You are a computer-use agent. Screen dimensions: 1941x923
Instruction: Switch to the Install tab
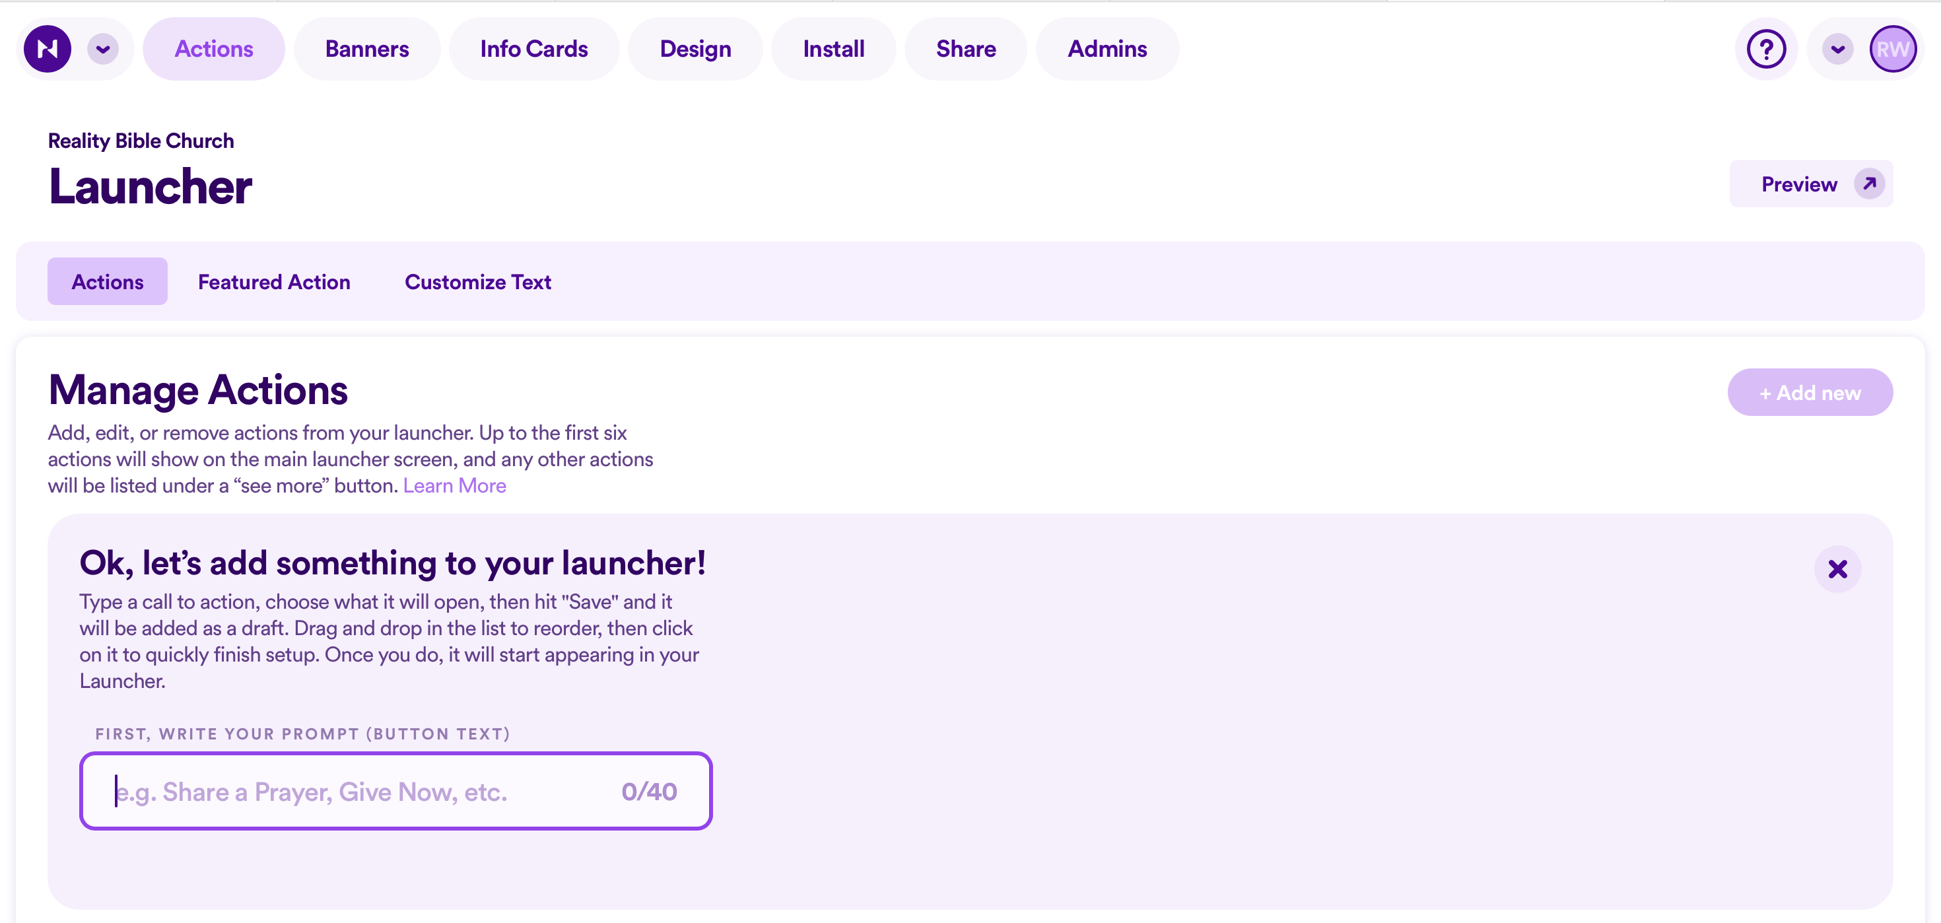point(833,49)
